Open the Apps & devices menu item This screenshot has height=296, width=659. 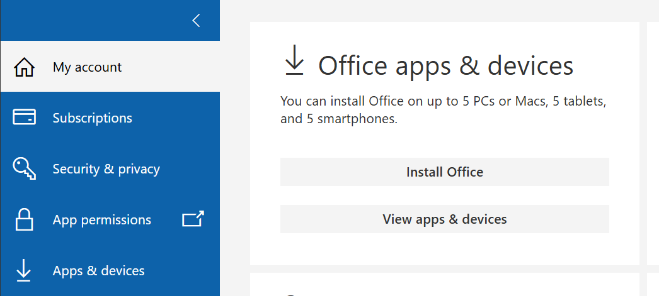pyautogui.click(x=110, y=270)
